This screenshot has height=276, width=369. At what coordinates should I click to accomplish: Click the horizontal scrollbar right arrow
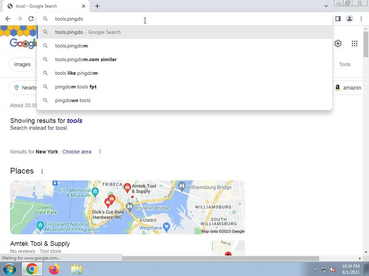point(360,258)
